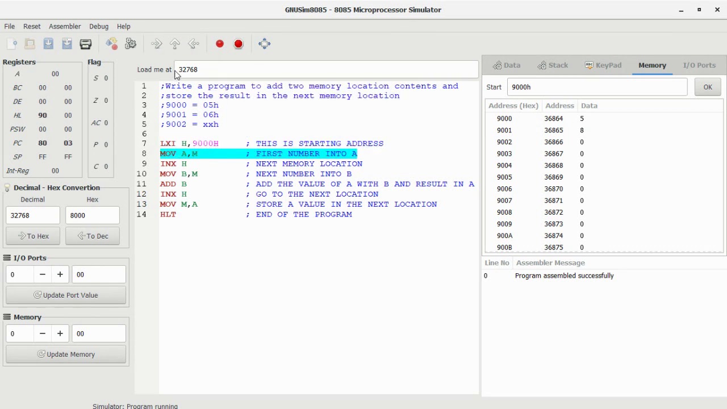The height and width of the screenshot is (409, 727).
Task: Select memory row 9002 in the table
Action: coord(604,142)
